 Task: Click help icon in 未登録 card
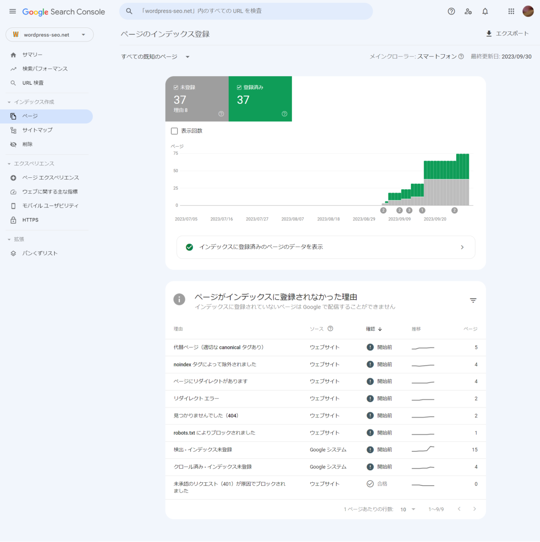point(221,114)
